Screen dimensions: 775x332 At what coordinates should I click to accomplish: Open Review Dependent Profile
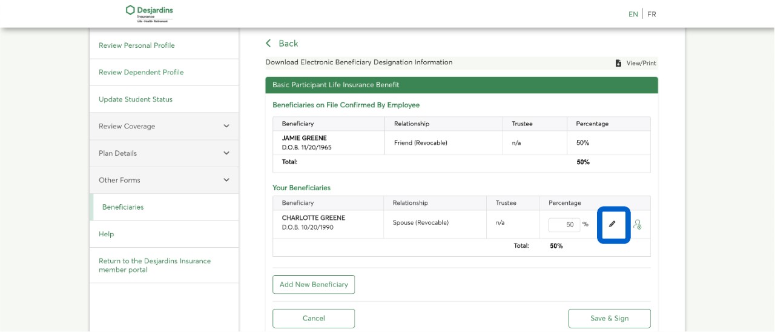(x=141, y=72)
